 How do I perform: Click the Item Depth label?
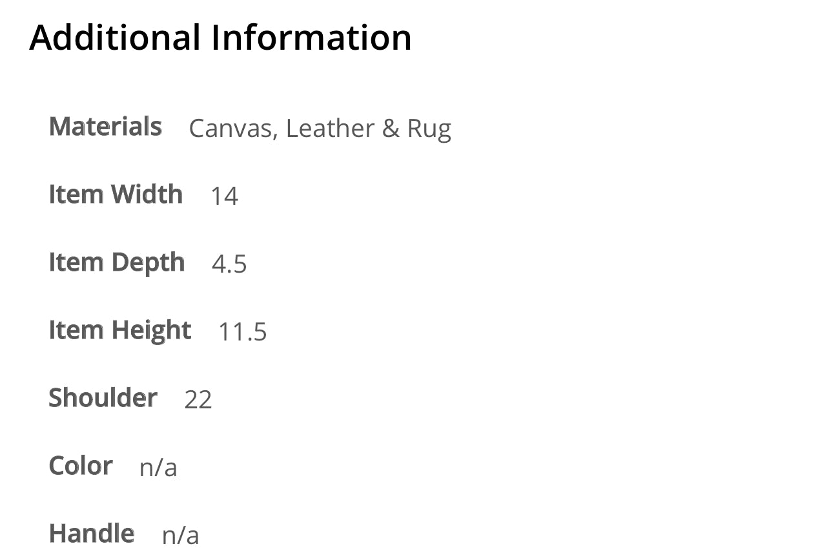[x=117, y=262]
